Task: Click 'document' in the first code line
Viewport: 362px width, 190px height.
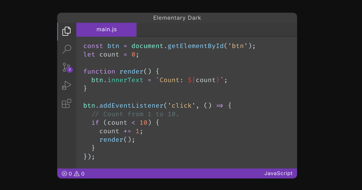Action: tap(148, 46)
